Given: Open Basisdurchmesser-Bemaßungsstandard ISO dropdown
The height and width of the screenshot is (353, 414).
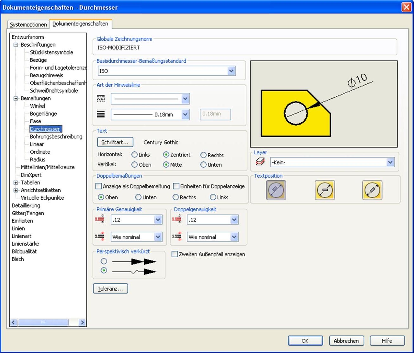Looking at the screenshot, I should [x=231, y=71].
